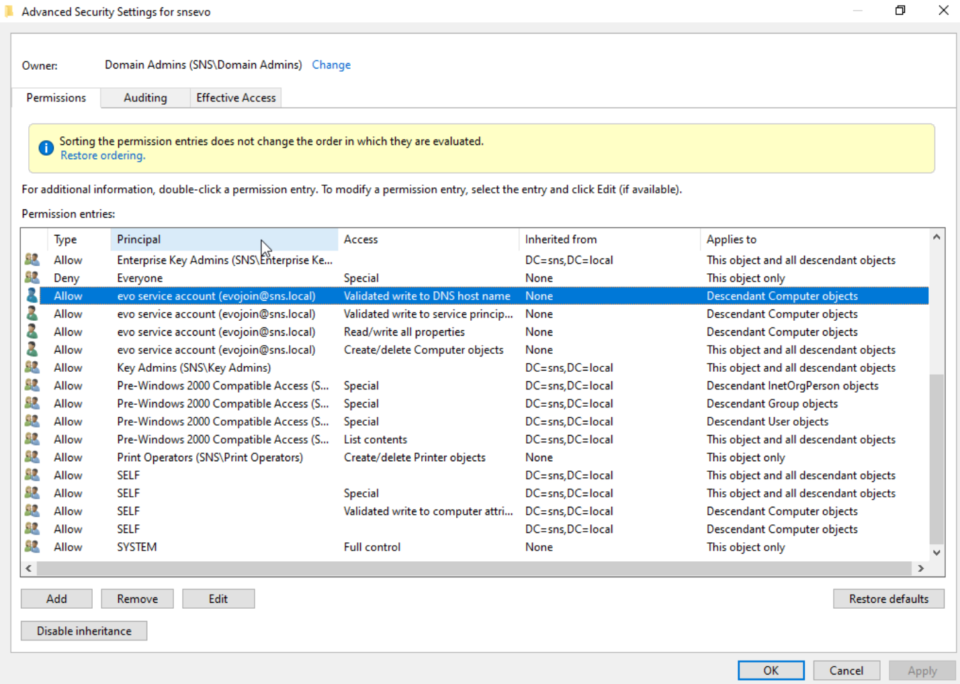
Task: Click the horizontal scrollbar right arrow
Action: [x=921, y=568]
